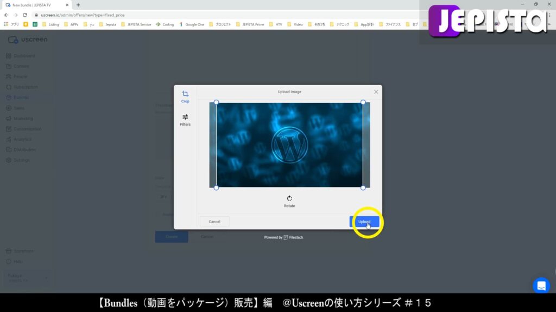Close the Upload Image dialog
Image resolution: width=556 pixels, height=312 pixels.
(x=376, y=92)
